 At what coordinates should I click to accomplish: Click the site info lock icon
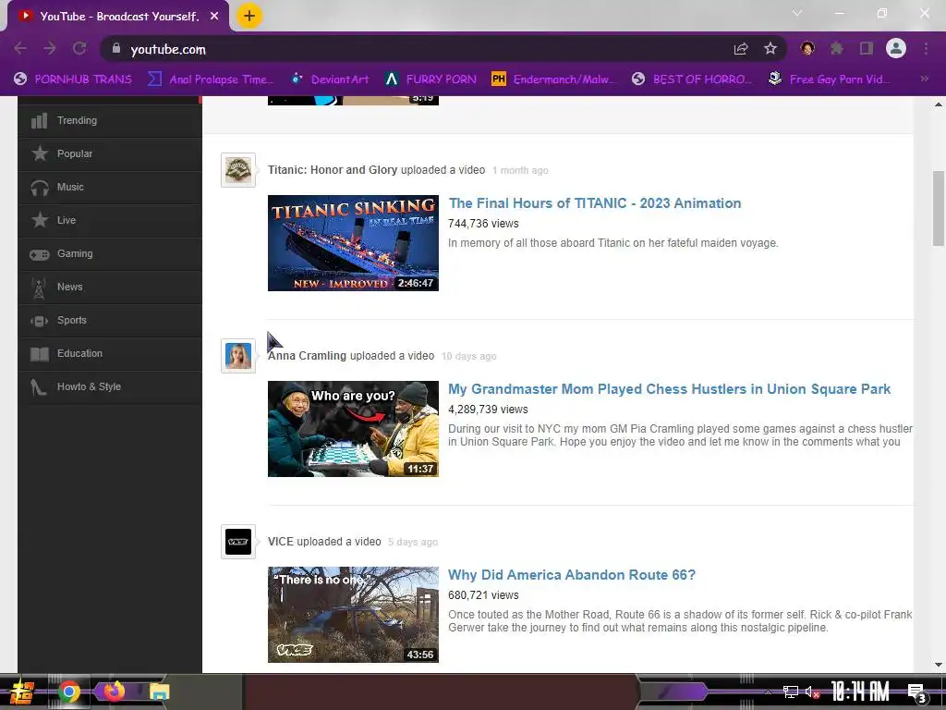click(115, 48)
